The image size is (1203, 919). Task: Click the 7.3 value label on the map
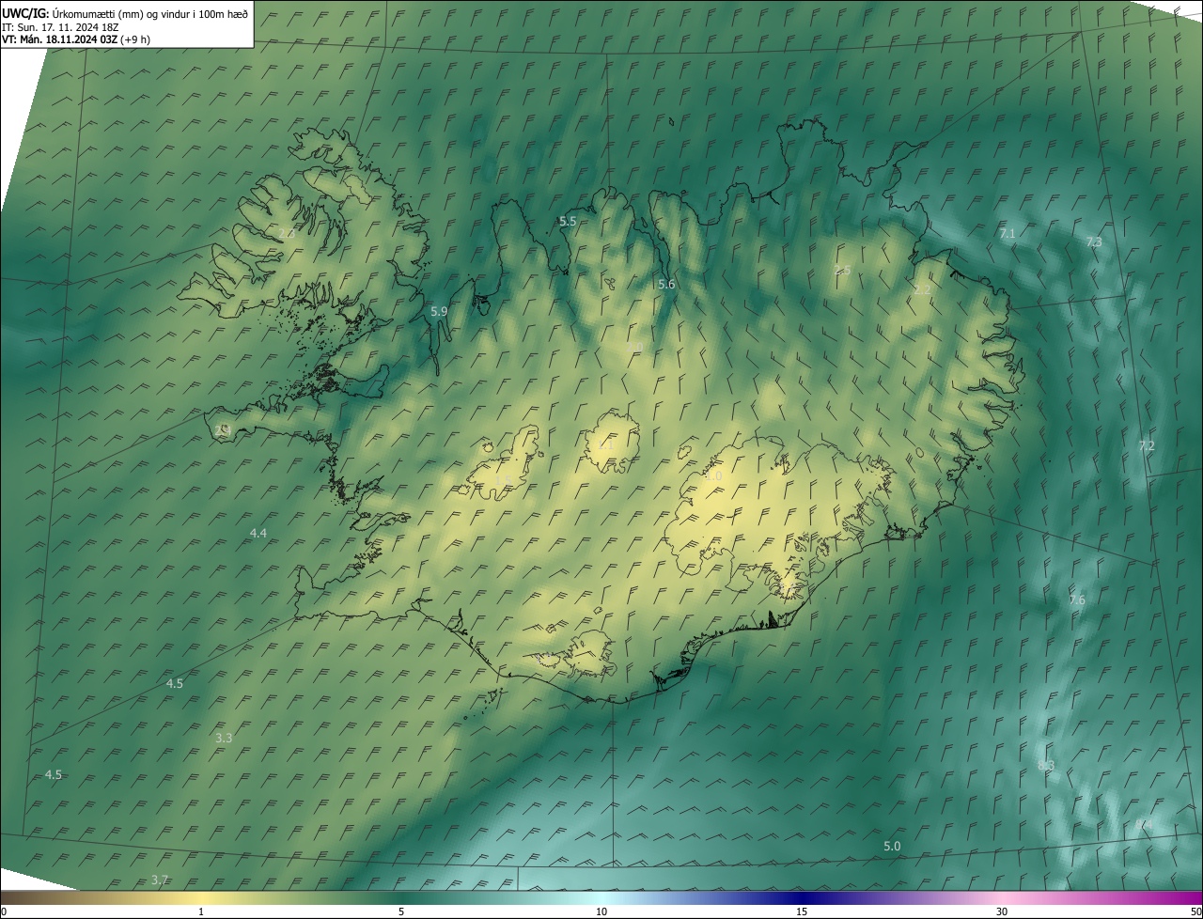1094,241
